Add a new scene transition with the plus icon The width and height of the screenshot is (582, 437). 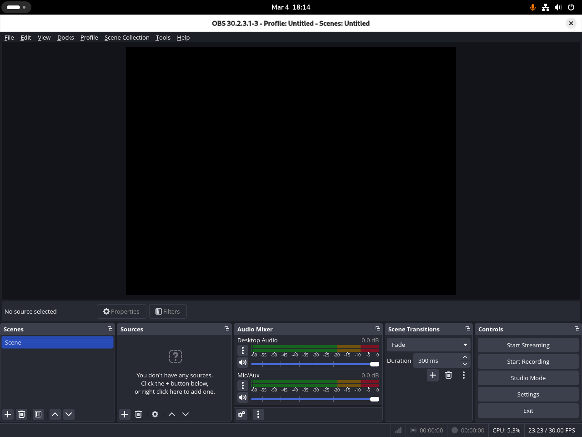pyautogui.click(x=432, y=375)
